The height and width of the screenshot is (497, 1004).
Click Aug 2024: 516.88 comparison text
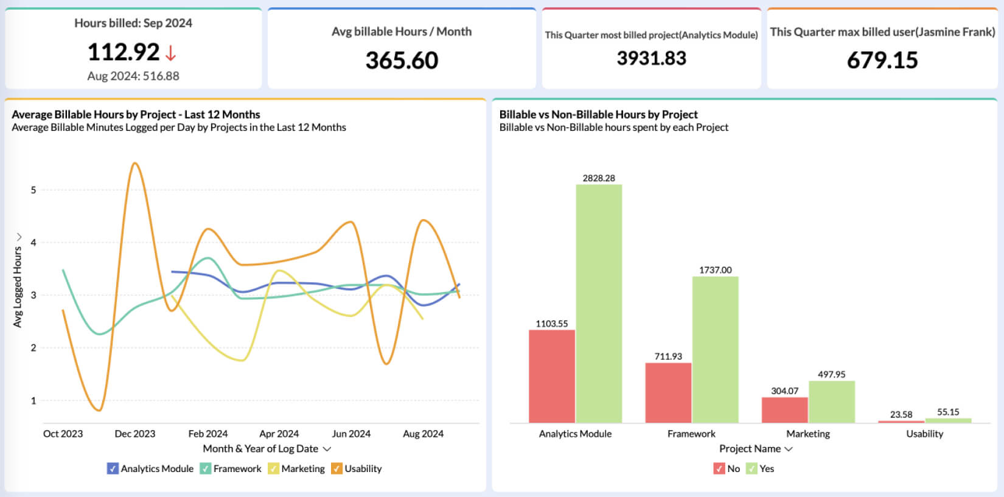pyautogui.click(x=133, y=76)
